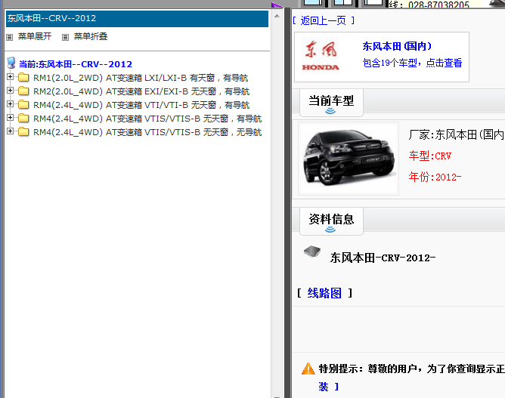
Task: Select RM4(2.4L_4WD) AT变速箱 VTI/VTI-B tree row
Action: tap(141, 105)
